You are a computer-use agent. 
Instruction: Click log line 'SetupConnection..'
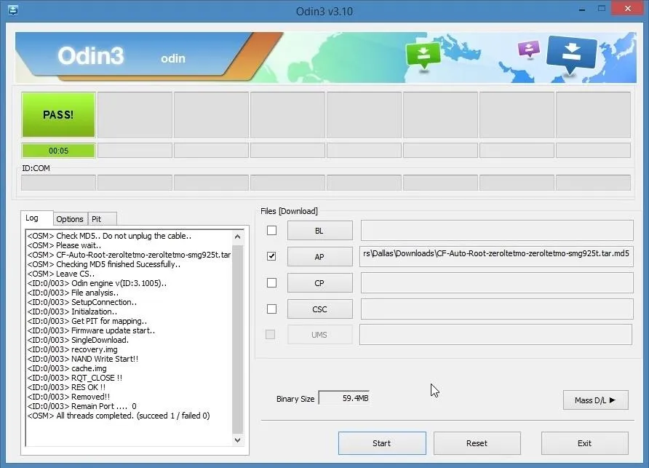point(82,302)
